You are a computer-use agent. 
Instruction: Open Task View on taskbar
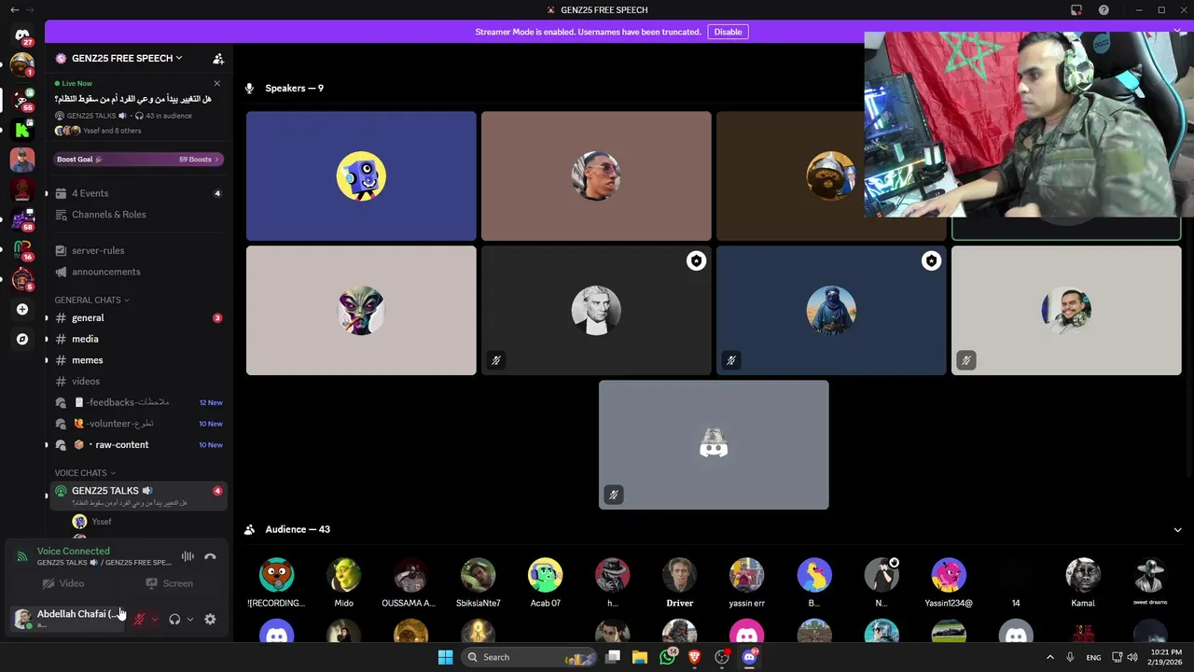(613, 657)
